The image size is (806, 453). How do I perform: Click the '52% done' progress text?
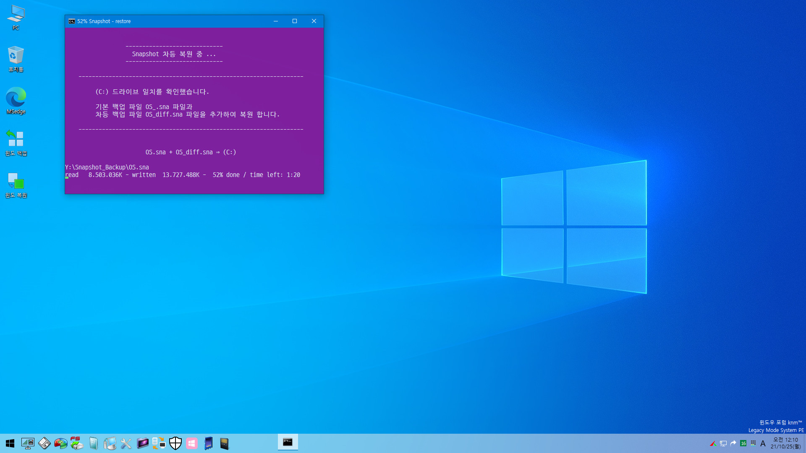pos(226,174)
